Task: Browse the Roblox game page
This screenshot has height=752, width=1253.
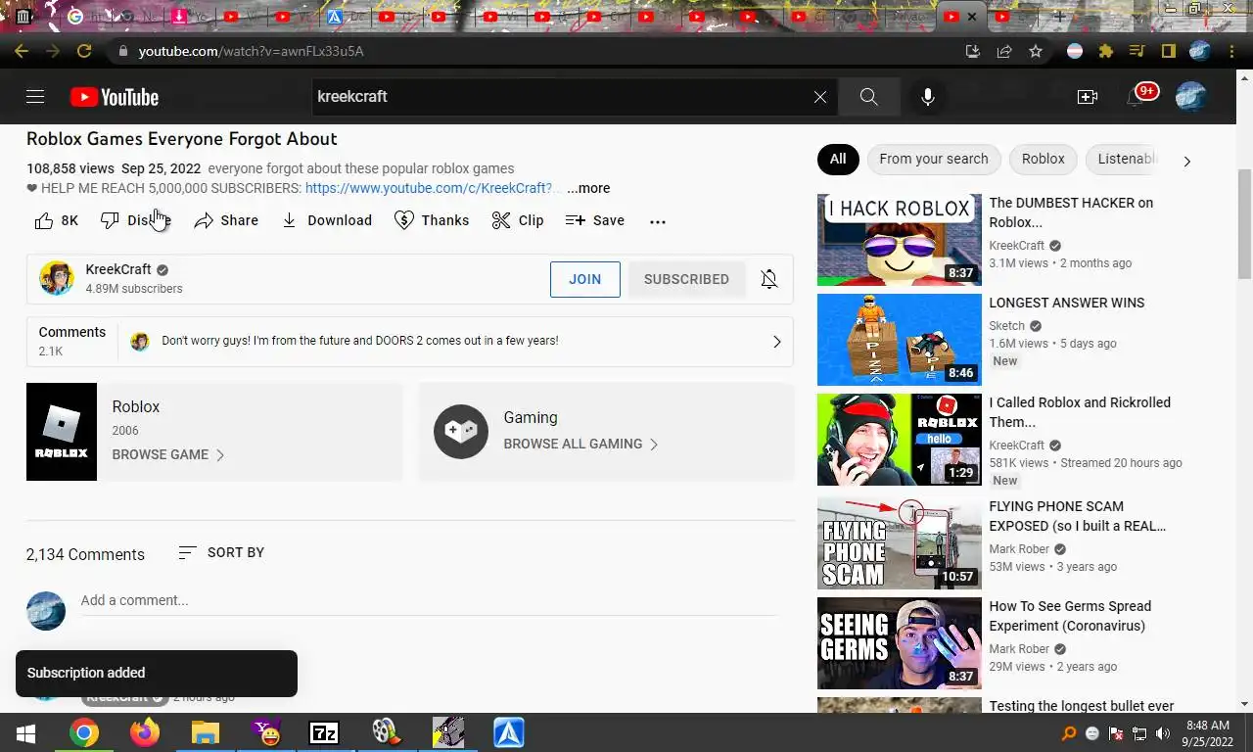Action: (168, 454)
